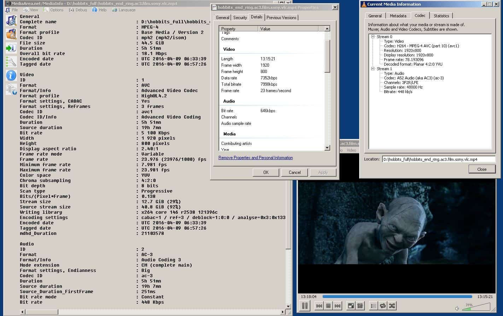This screenshot has height=316, width=503.
Task: Open the File menu in MediaInfo
Action: (12, 10)
